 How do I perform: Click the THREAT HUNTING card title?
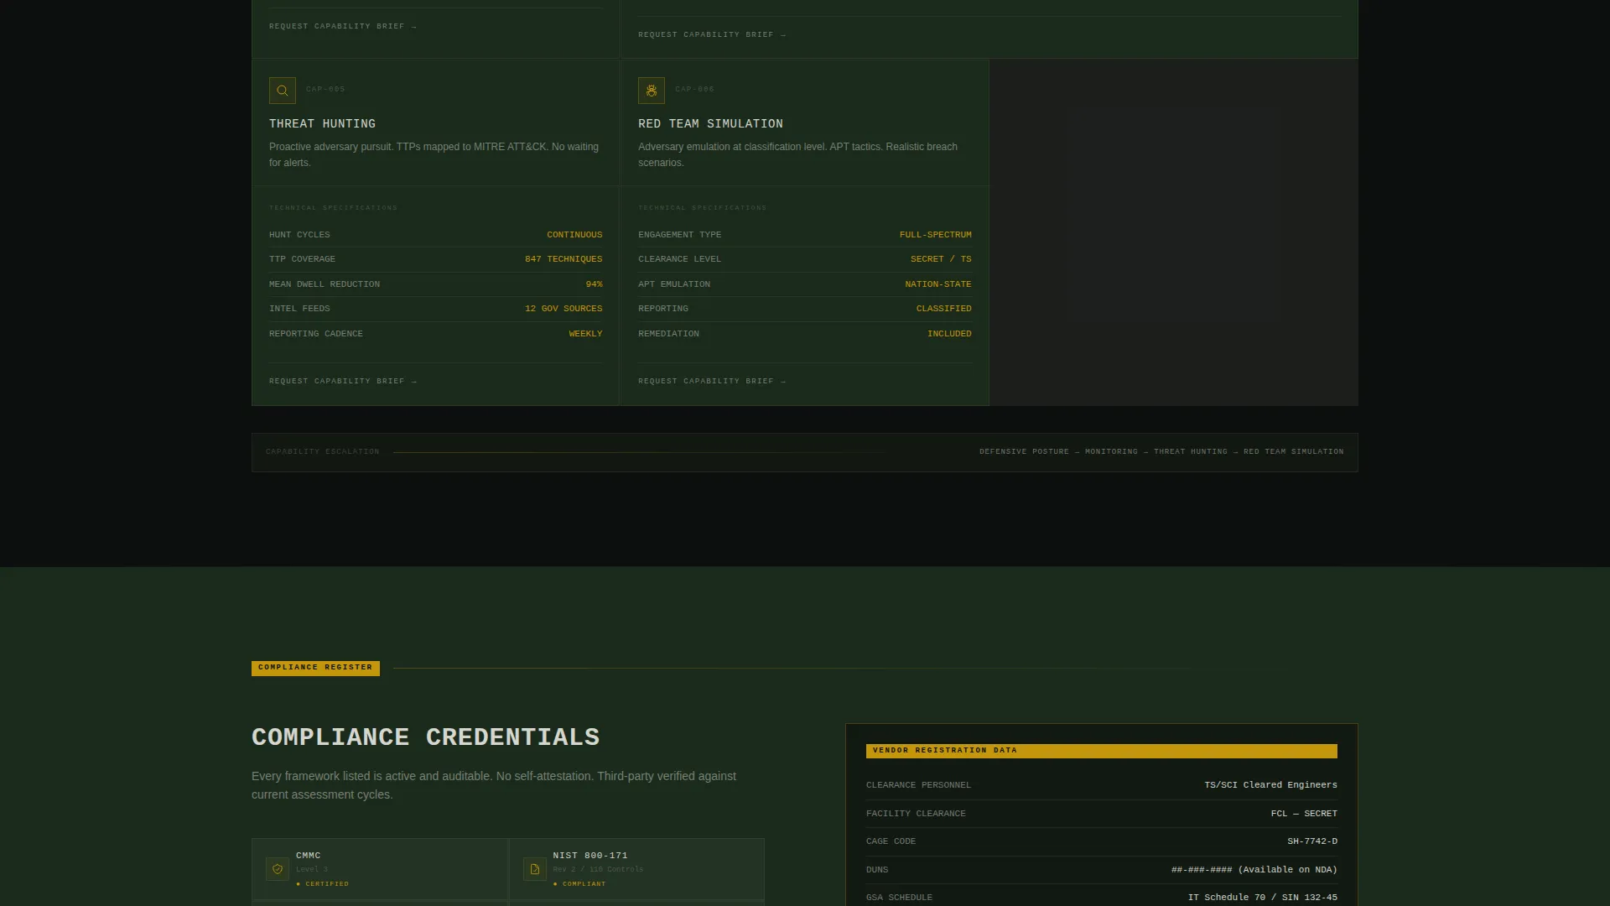click(x=322, y=123)
